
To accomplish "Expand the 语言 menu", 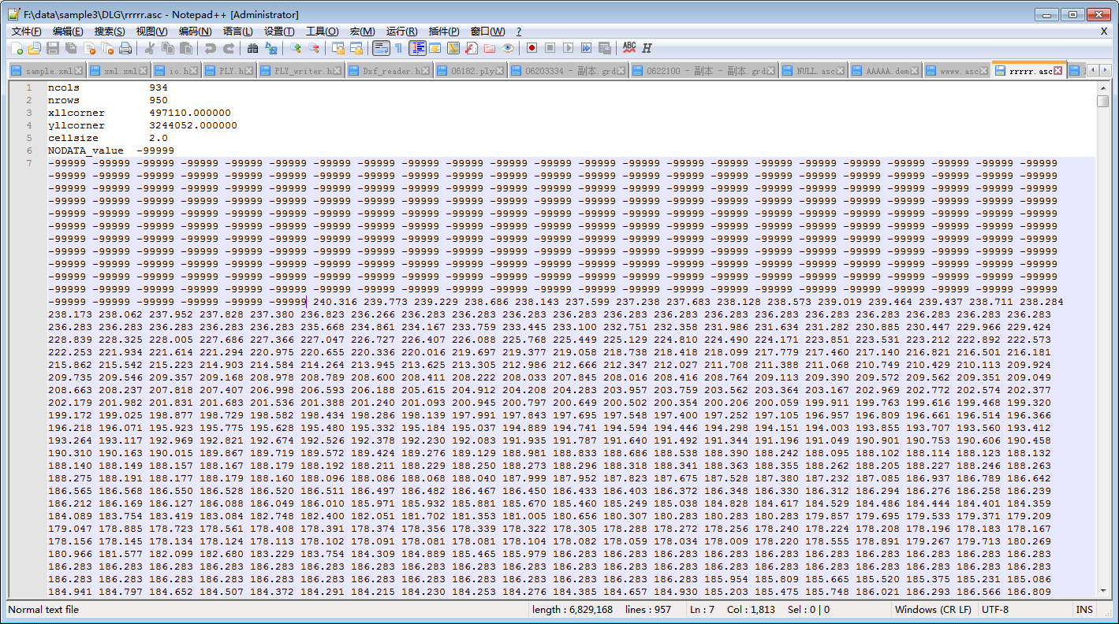I will pyautogui.click(x=237, y=32).
